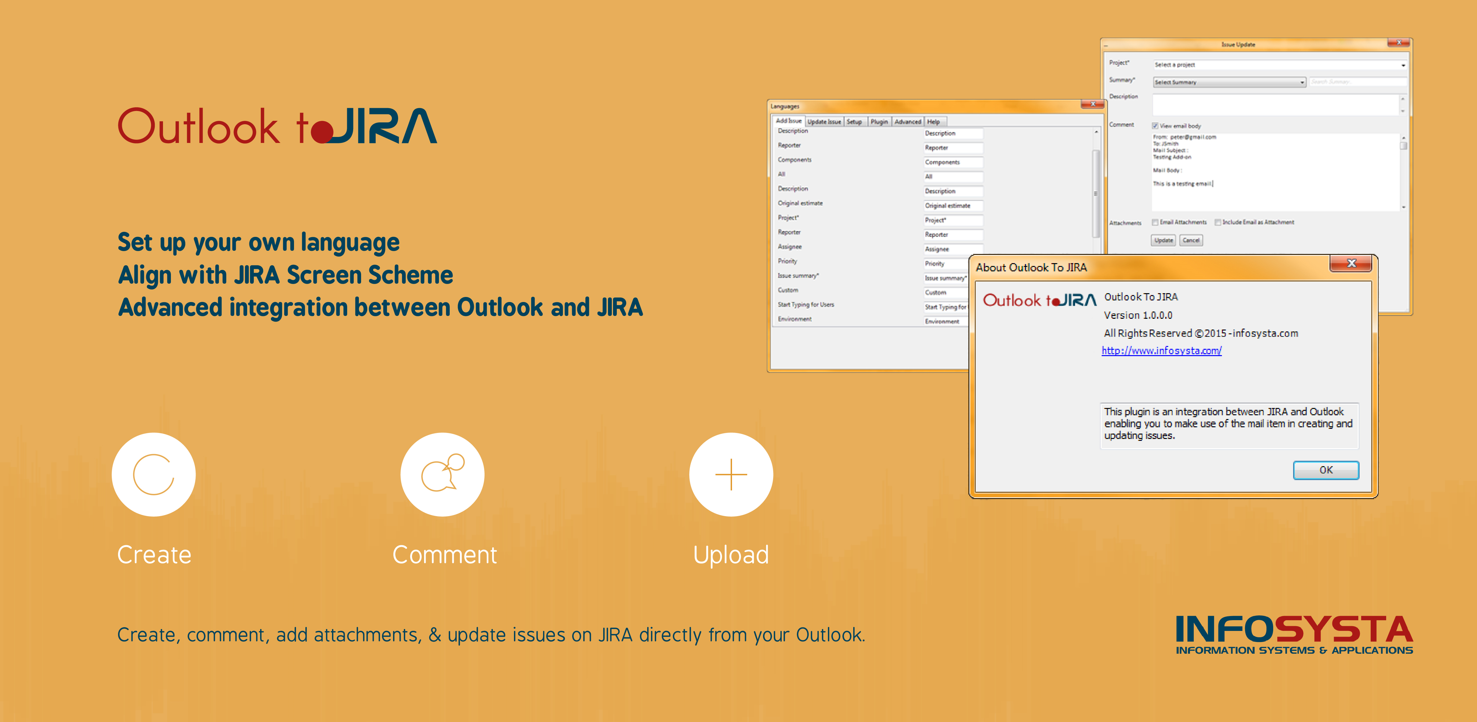This screenshot has width=1477, height=722.
Task: Switch to the Update Issue tab
Action: coord(824,121)
